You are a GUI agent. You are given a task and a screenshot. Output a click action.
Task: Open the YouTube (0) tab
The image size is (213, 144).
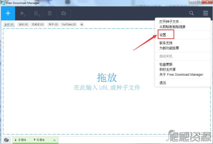(x=69, y=25)
